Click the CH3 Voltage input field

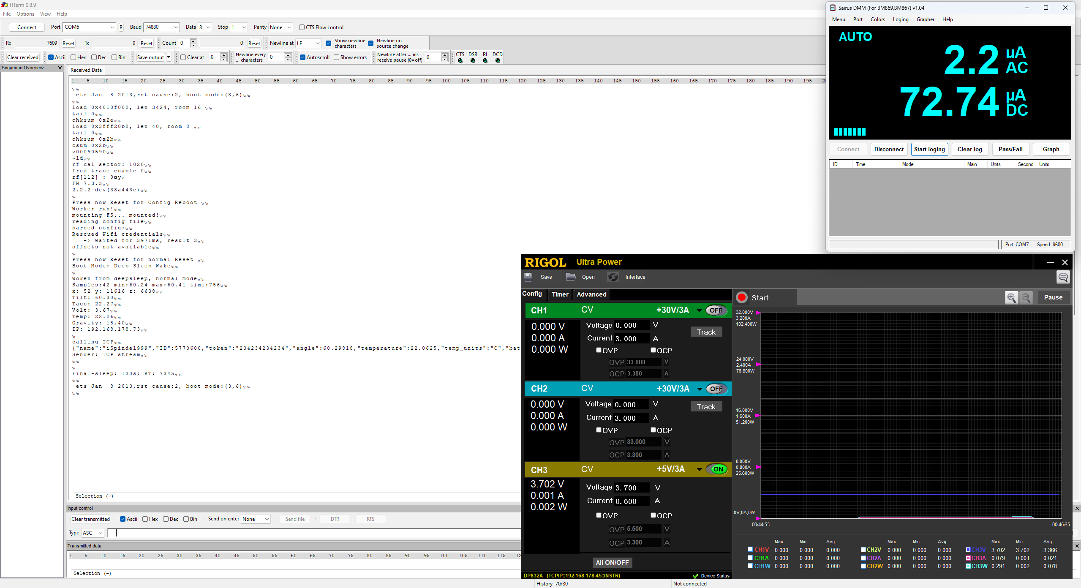tap(631, 488)
